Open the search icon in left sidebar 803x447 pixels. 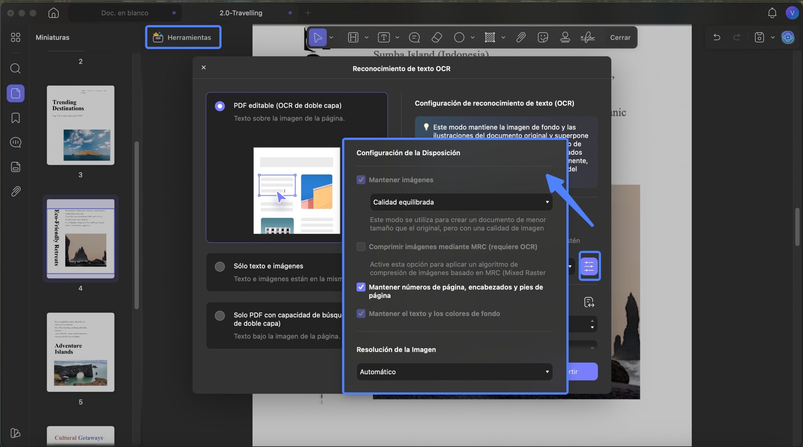tap(15, 68)
